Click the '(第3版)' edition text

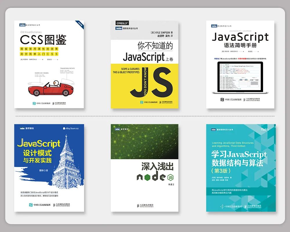pyautogui.click(x=221, y=171)
